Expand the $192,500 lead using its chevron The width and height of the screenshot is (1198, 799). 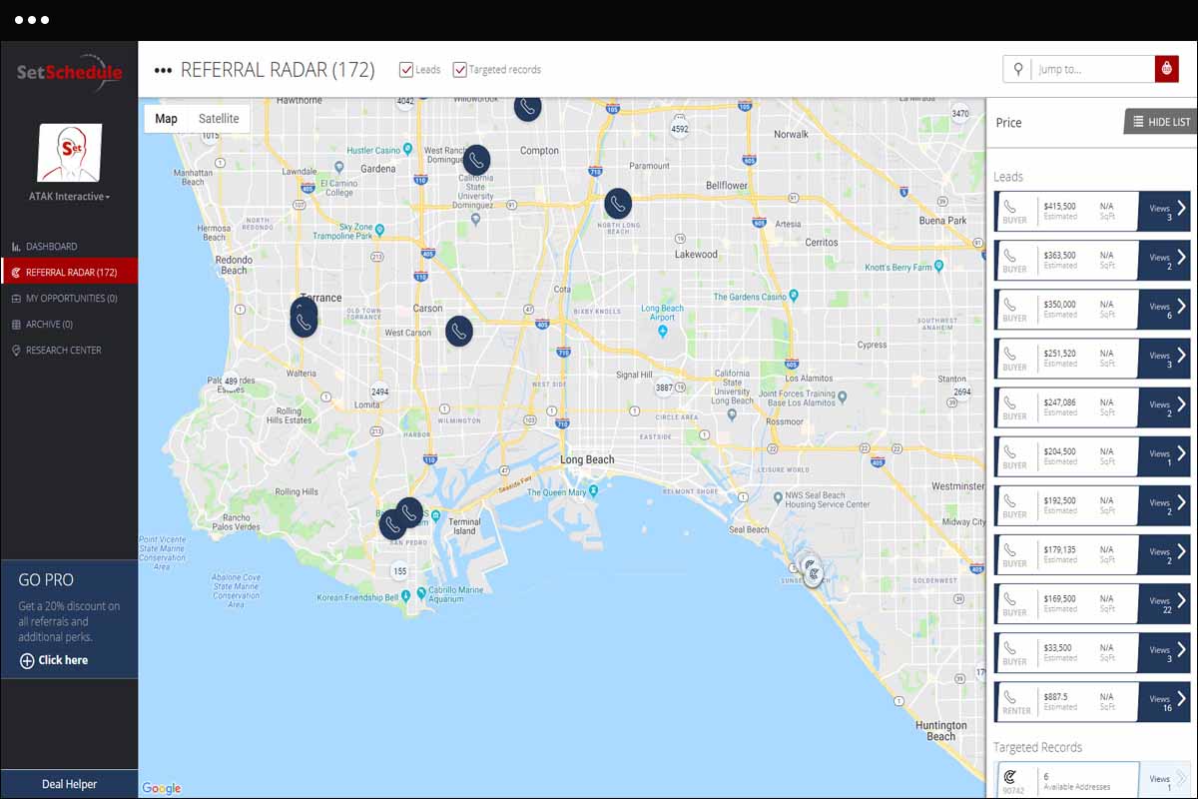1181,501
